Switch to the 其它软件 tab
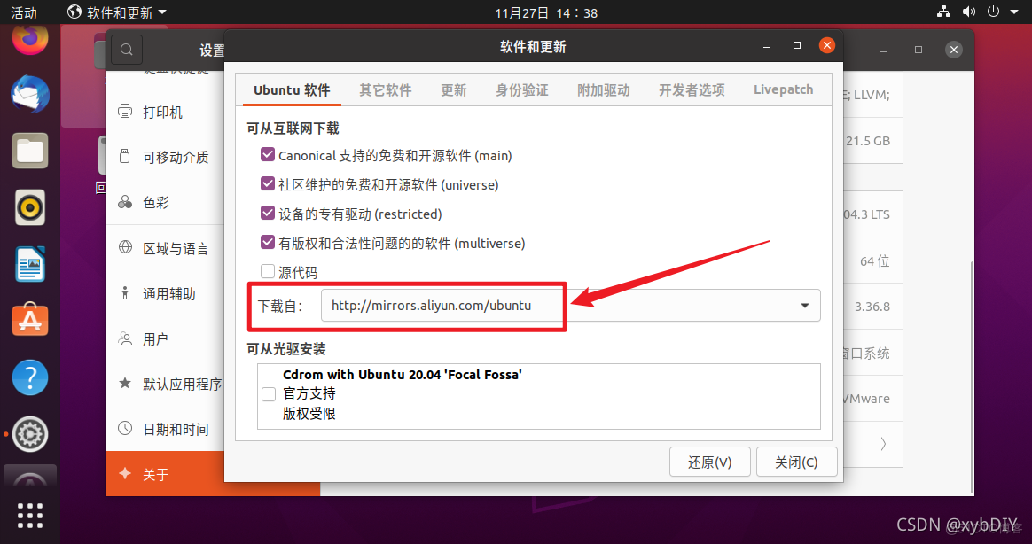The image size is (1032, 544). pyautogui.click(x=386, y=89)
